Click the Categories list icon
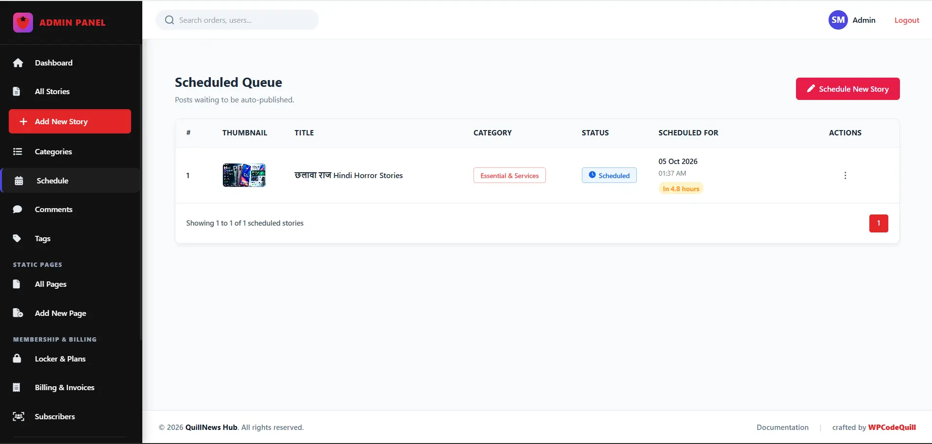 pyautogui.click(x=17, y=151)
